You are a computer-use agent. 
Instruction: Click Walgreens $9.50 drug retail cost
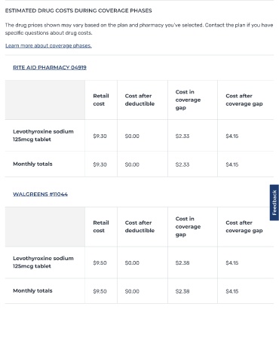pyautogui.click(x=100, y=262)
